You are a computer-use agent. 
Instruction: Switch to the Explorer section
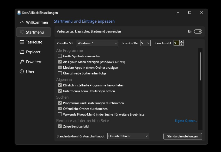pos(34,52)
